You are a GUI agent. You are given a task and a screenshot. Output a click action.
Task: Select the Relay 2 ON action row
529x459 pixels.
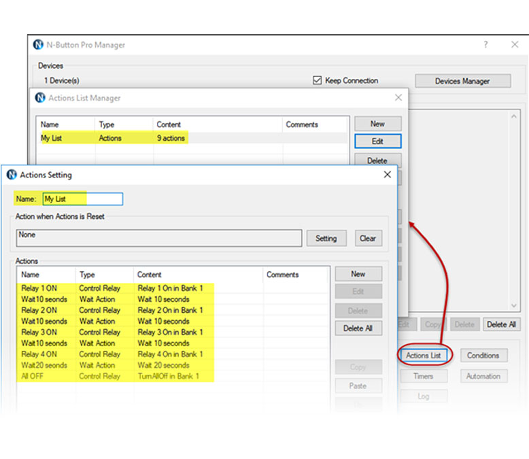[x=173, y=310]
